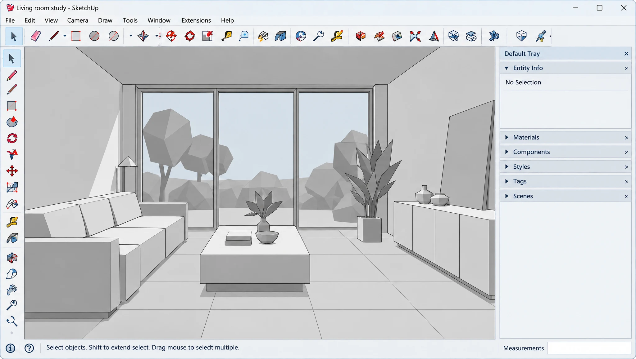The width and height of the screenshot is (636, 359).
Task: Expand the Materials panel
Action: tap(507, 137)
